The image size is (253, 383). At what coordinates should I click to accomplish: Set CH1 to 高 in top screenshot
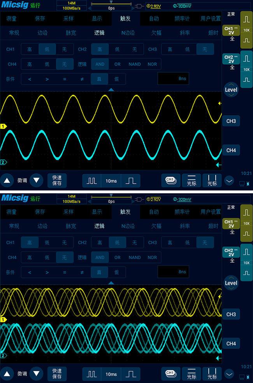click(30, 49)
